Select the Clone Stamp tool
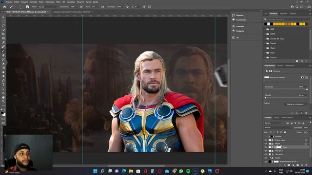Viewport: 312px width, 175px height. point(3,55)
